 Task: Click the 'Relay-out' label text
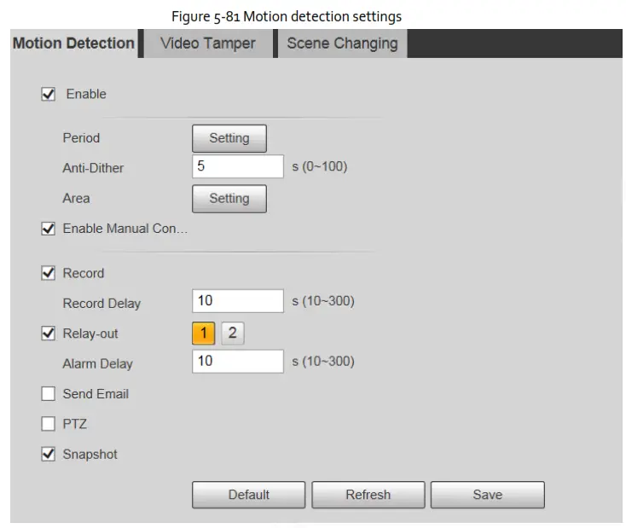[x=90, y=334]
